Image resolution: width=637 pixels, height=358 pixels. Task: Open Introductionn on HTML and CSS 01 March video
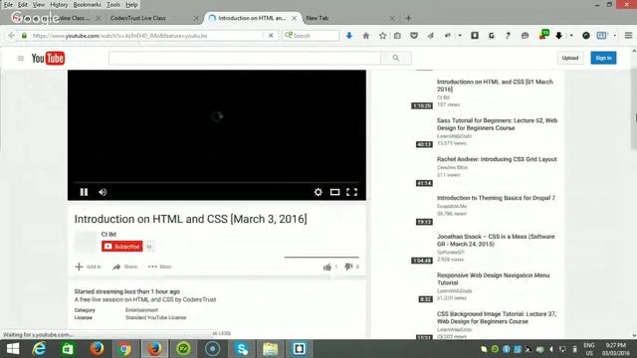coord(495,86)
